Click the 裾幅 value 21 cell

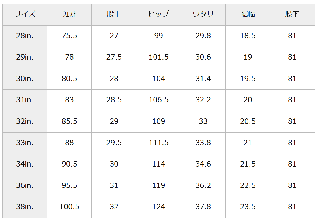[x=248, y=143]
